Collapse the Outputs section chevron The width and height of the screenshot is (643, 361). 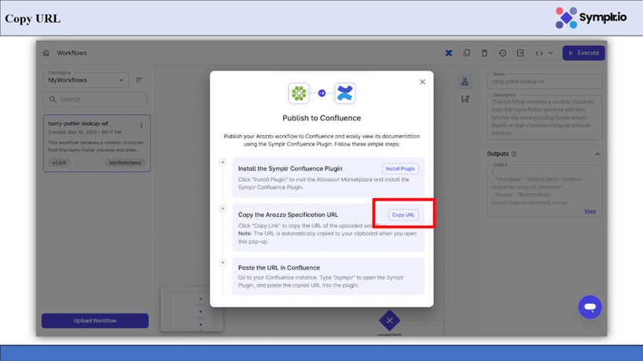(597, 154)
